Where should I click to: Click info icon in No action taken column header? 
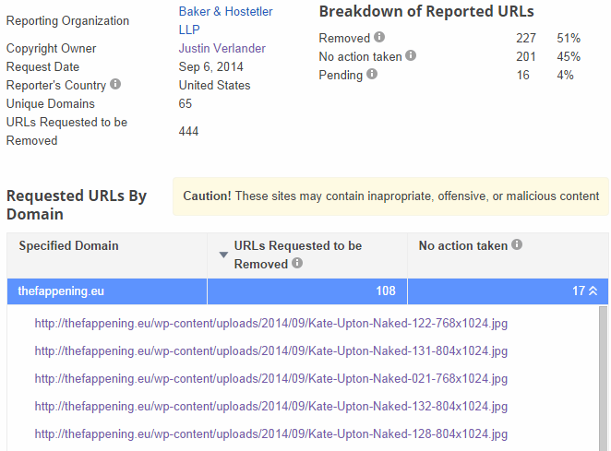[x=517, y=245]
